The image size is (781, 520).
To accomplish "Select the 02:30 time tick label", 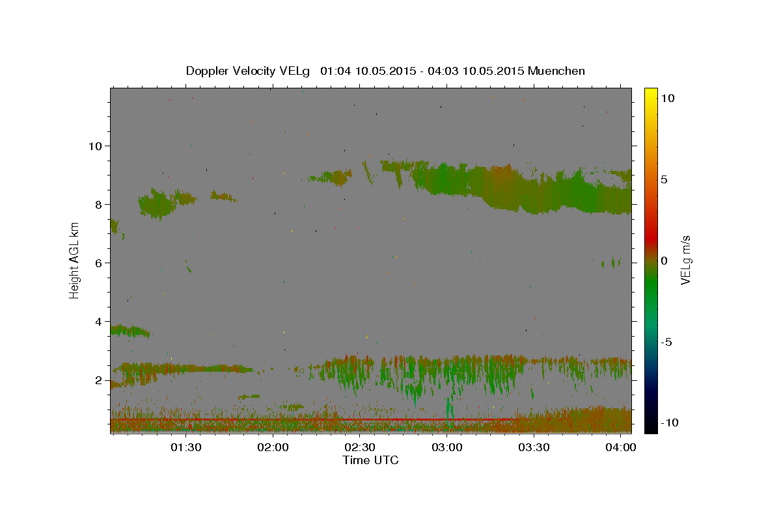I will point(360,448).
